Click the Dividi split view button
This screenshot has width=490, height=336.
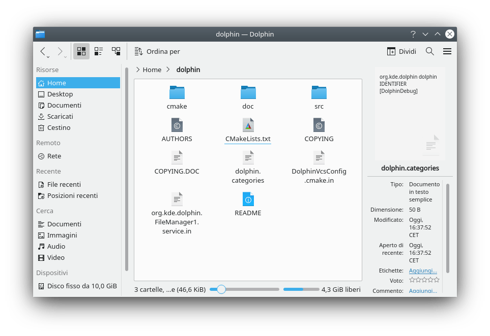[401, 51]
